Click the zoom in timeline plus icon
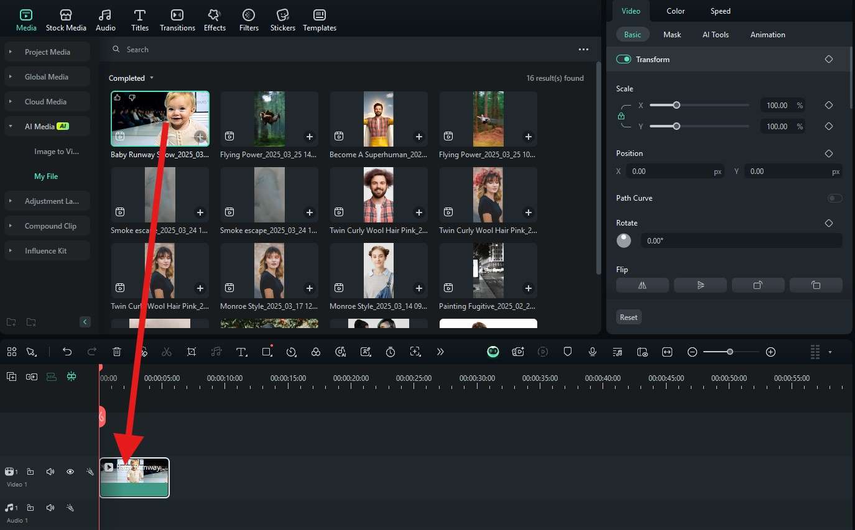 click(x=770, y=352)
